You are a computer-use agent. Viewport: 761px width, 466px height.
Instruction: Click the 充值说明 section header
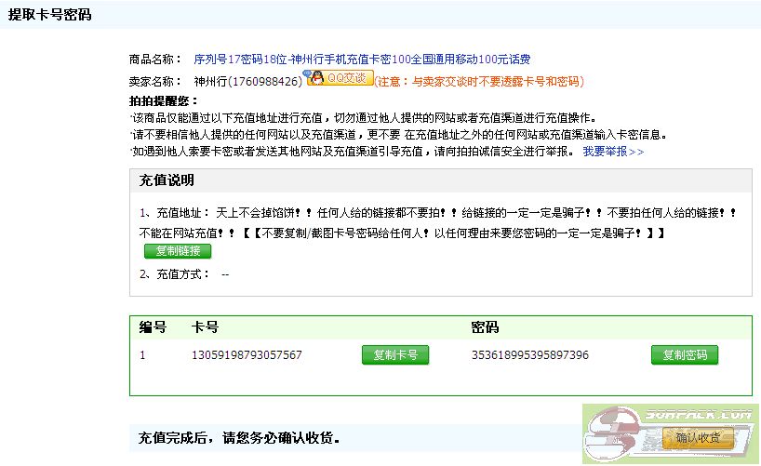click(x=167, y=180)
